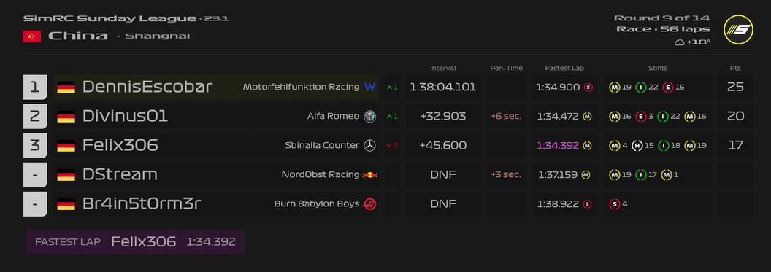Screen dimensions: 771x272
Task: Select the DennisEscobar driver name
Action: pyautogui.click(x=147, y=87)
